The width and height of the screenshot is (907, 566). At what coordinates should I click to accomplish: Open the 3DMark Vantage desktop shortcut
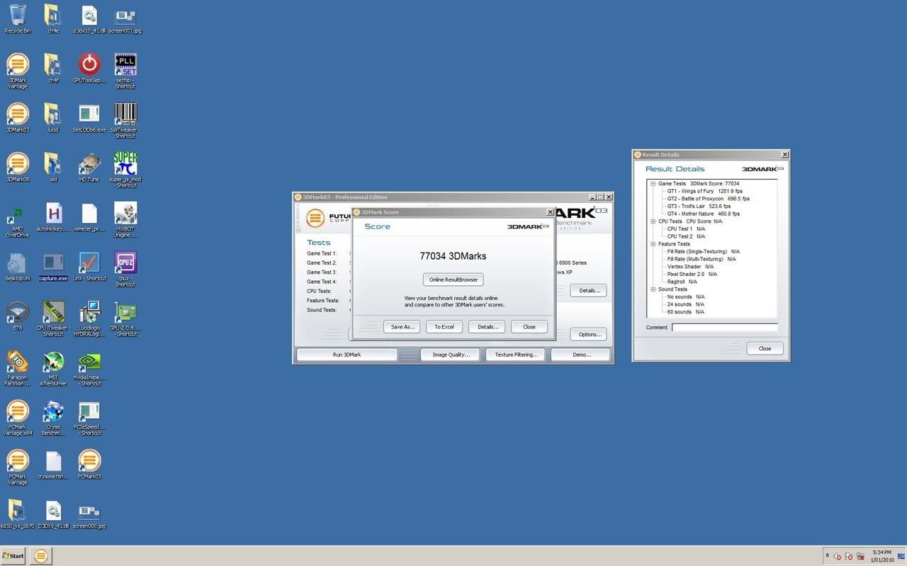coord(18,65)
